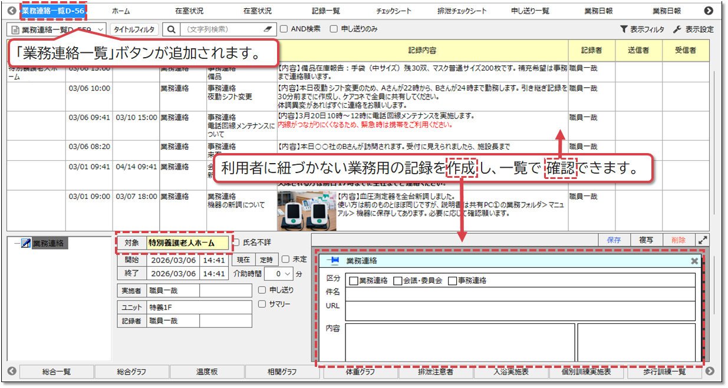Click the 定時 button
728x388 pixels.
(x=266, y=260)
